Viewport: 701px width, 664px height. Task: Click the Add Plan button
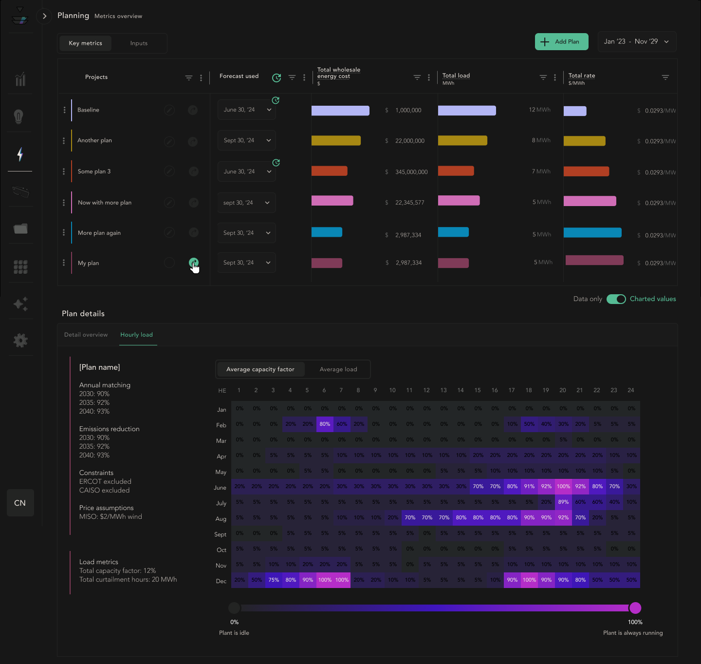coord(562,41)
